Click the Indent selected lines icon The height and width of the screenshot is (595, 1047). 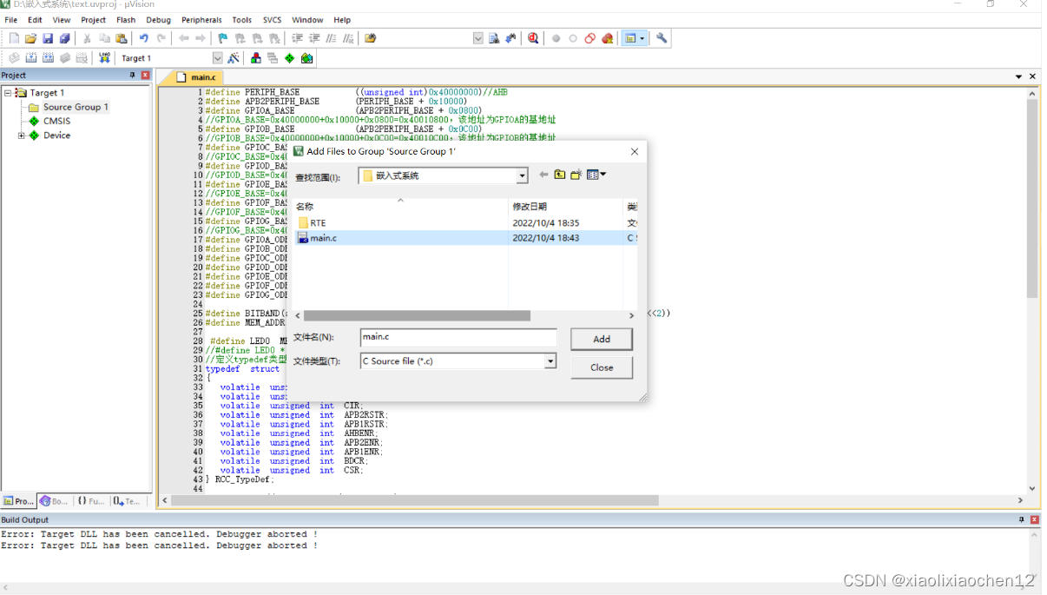point(298,38)
